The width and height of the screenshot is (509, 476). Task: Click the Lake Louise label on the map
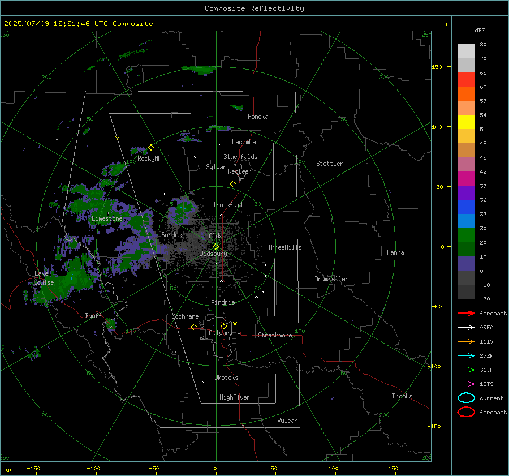point(44,278)
